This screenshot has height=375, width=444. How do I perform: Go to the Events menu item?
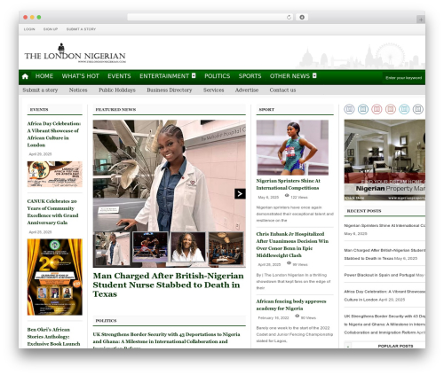[119, 76]
